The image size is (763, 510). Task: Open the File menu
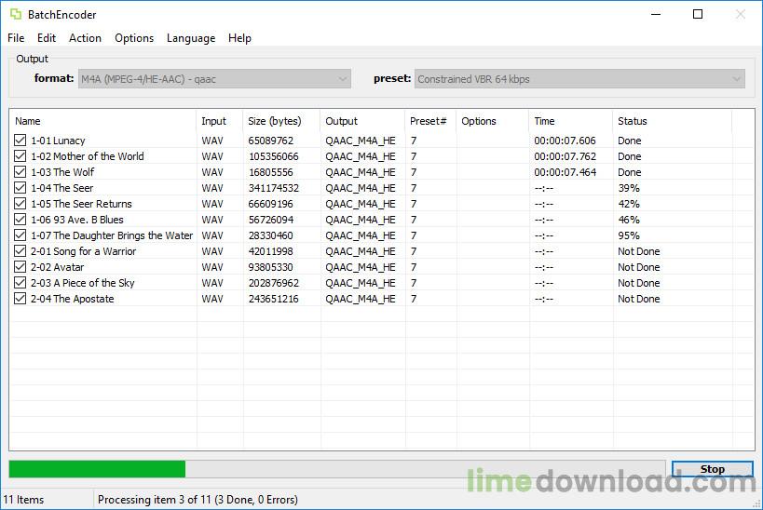(16, 38)
